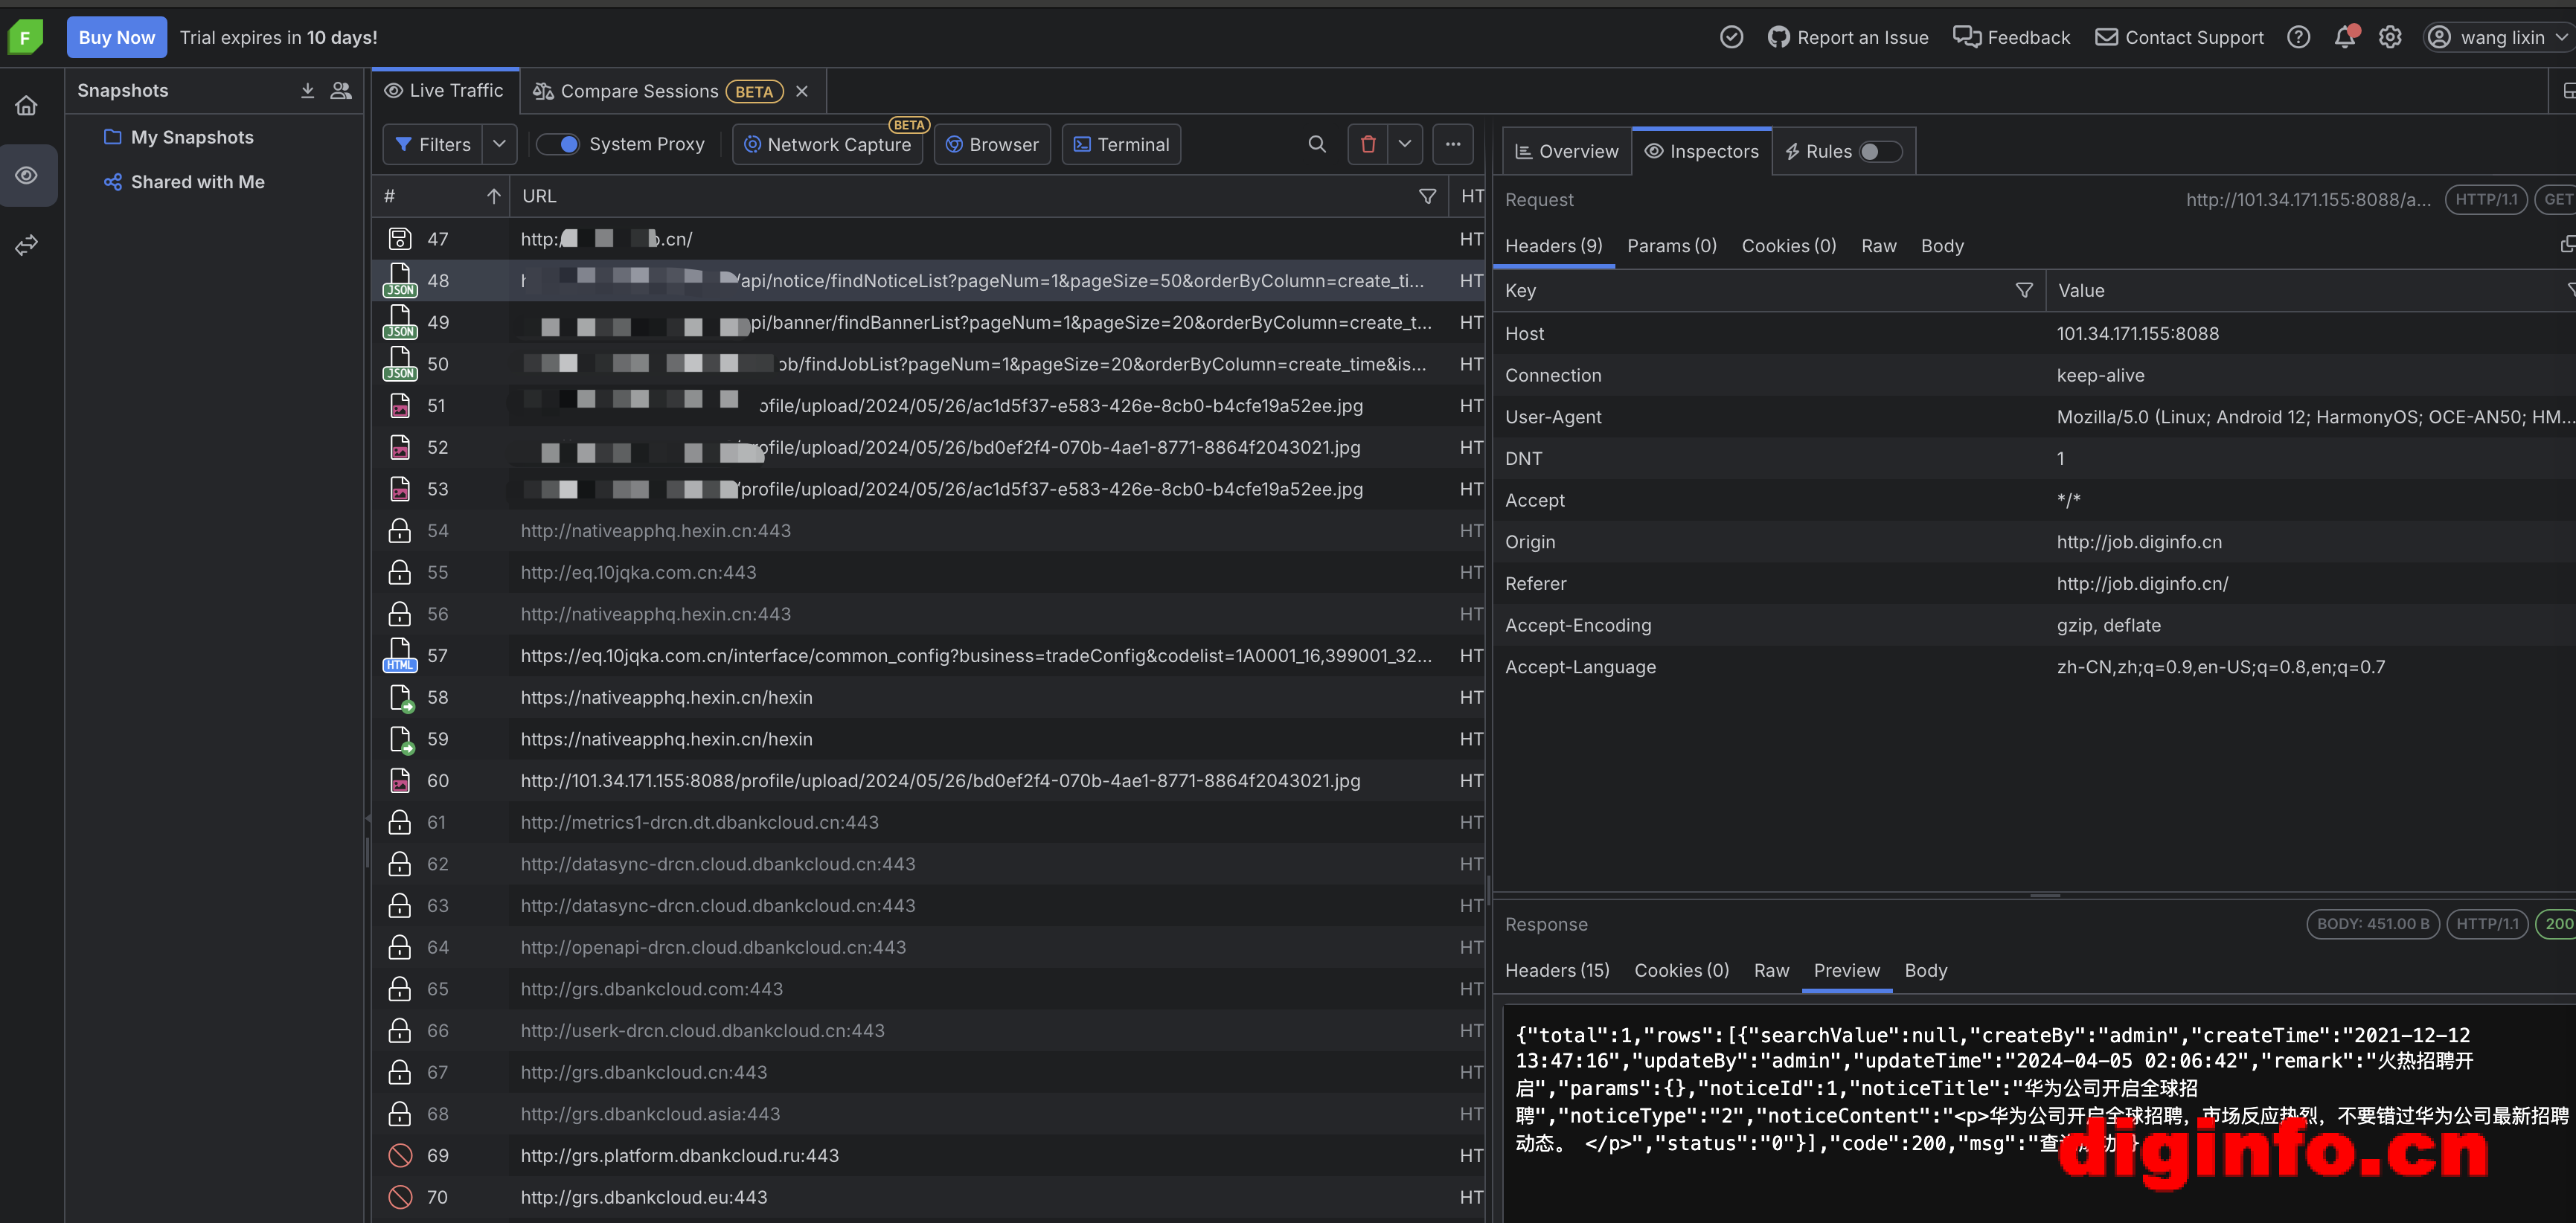Click the HTML icon of session 57

[400, 656]
